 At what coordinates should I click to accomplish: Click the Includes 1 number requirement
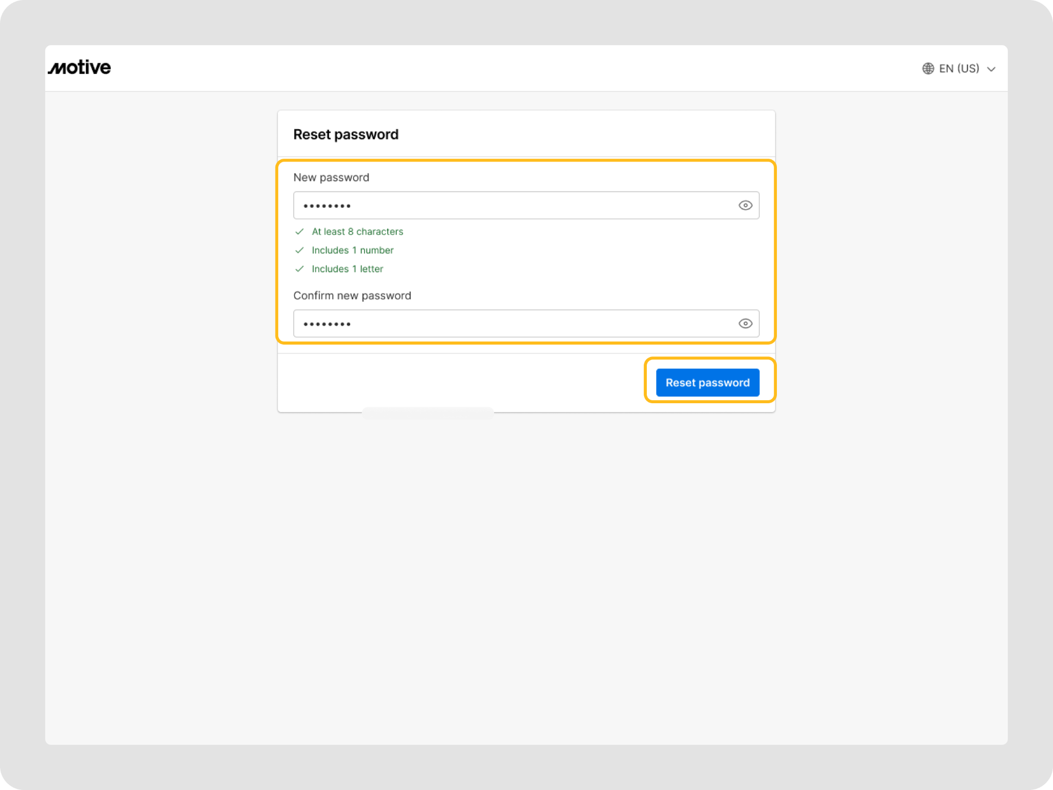(x=352, y=250)
